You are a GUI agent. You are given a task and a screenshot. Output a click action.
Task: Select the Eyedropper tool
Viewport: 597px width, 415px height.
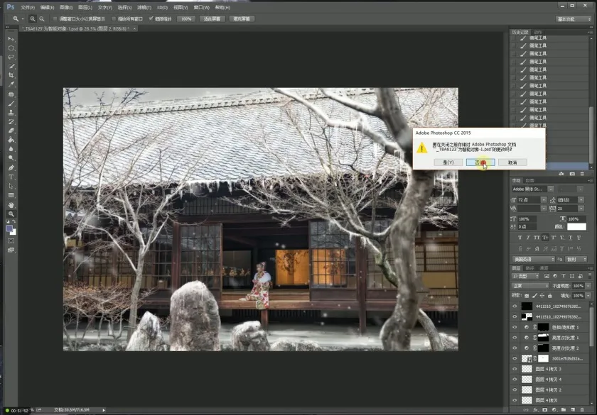coord(11,84)
